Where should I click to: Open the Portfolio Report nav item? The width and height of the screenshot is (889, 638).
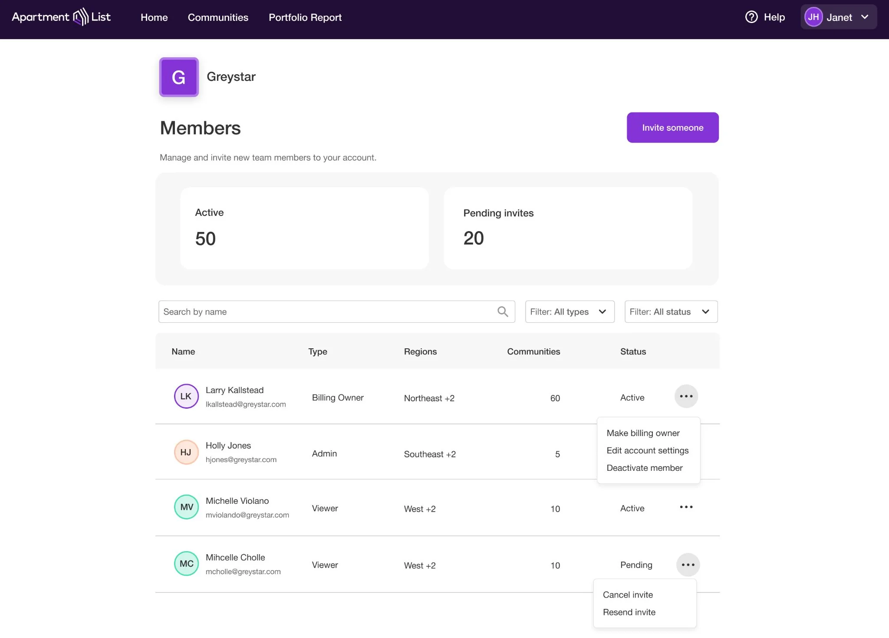pos(305,17)
